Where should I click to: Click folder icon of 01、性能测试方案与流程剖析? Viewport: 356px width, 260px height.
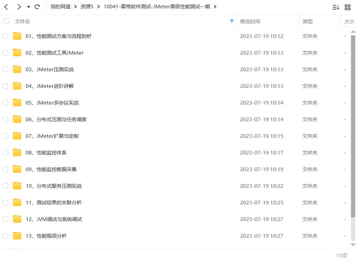click(17, 36)
